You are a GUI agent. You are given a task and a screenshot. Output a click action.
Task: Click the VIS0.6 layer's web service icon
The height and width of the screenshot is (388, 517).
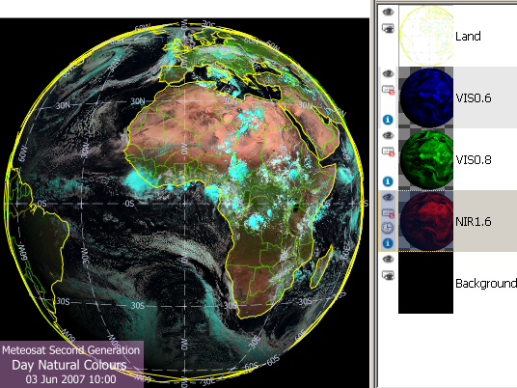[388, 90]
